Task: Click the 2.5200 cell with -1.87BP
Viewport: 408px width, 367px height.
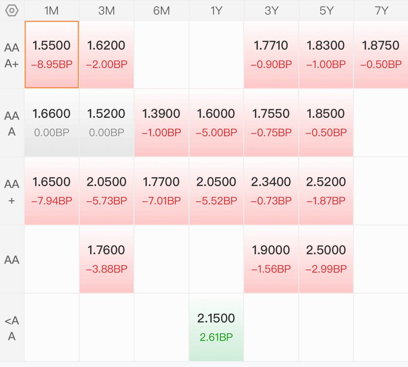Action: (326, 191)
